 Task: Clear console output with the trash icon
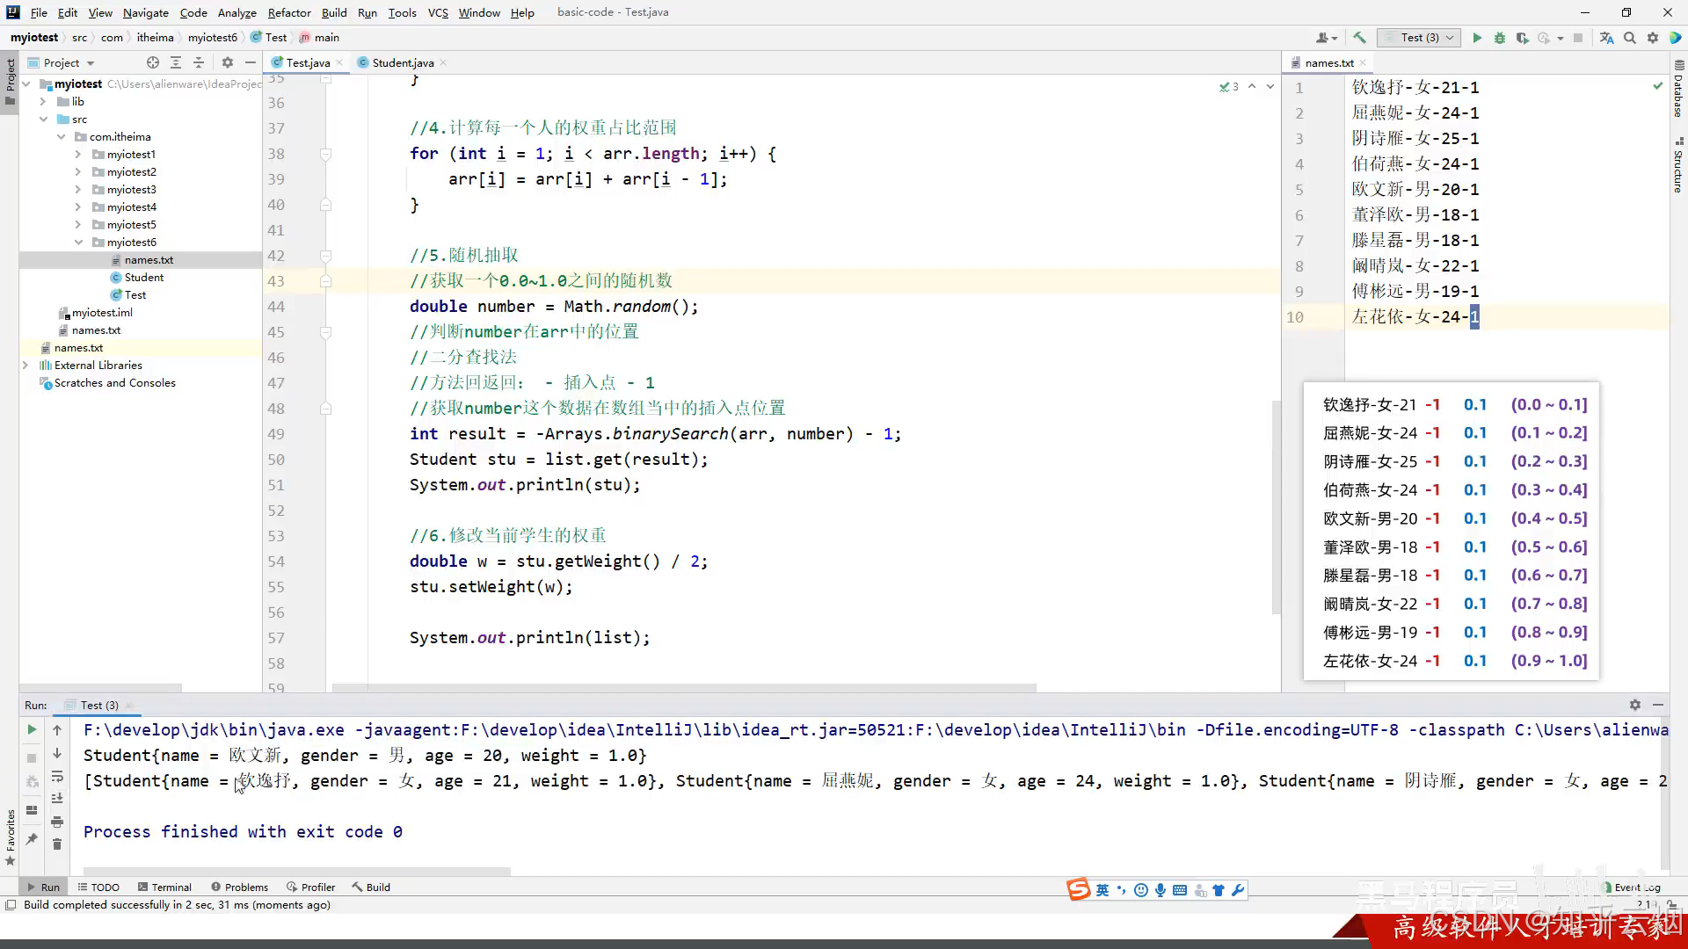pyautogui.click(x=57, y=844)
